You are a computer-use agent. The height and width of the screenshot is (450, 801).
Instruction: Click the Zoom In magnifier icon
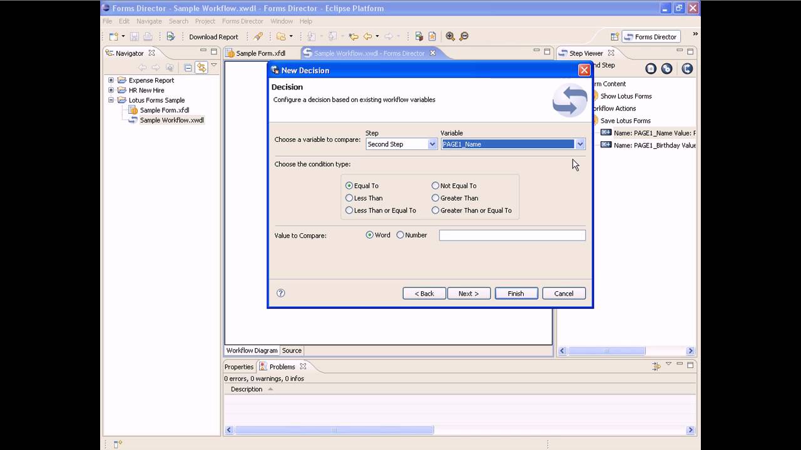pos(450,37)
